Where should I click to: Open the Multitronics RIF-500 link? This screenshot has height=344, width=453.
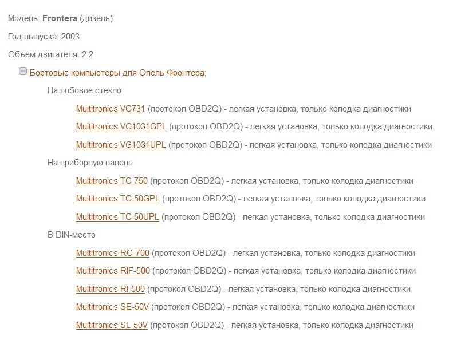[x=113, y=271]
